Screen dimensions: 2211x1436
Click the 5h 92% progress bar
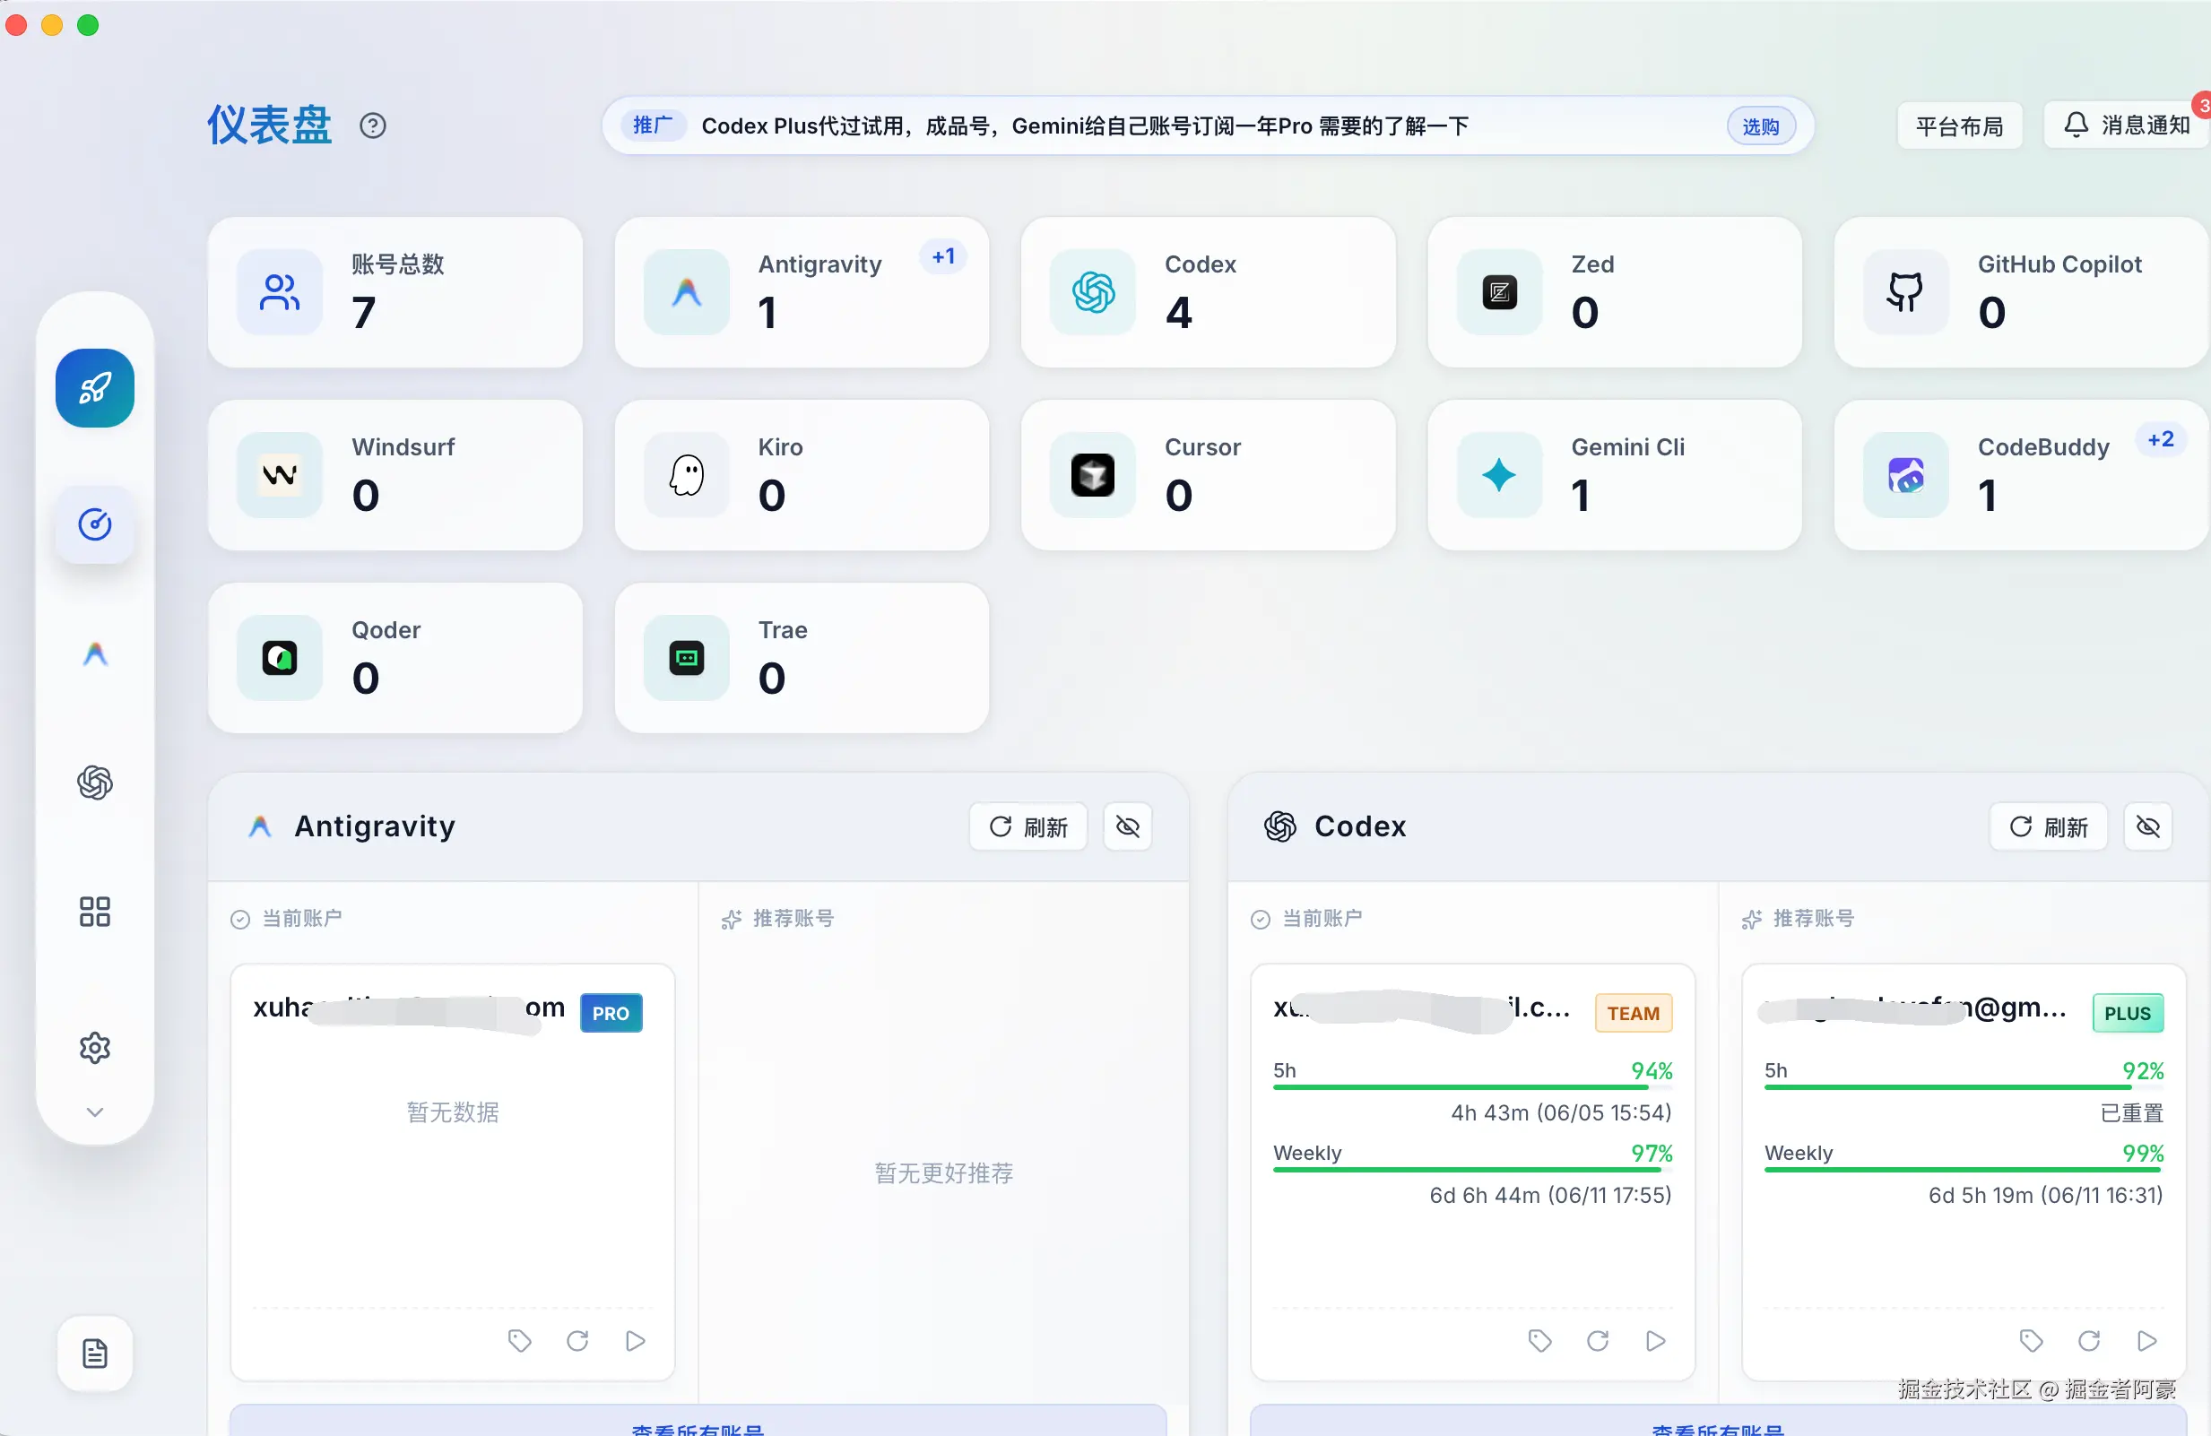1964,1086
